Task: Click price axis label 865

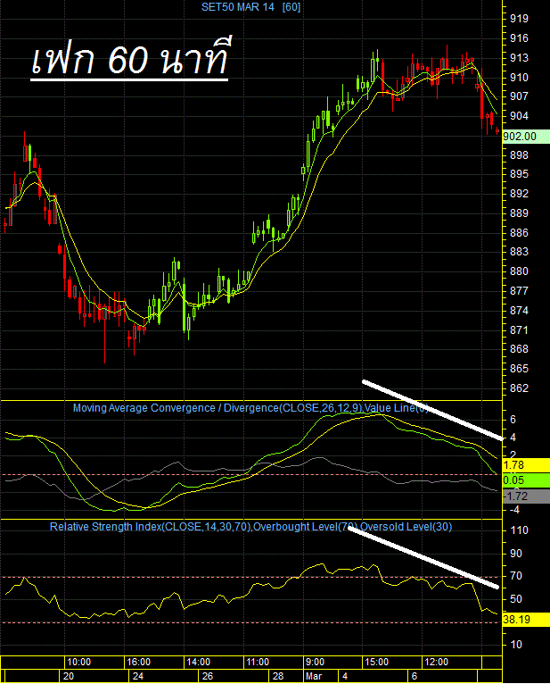Action: click(x=519, y=369)
